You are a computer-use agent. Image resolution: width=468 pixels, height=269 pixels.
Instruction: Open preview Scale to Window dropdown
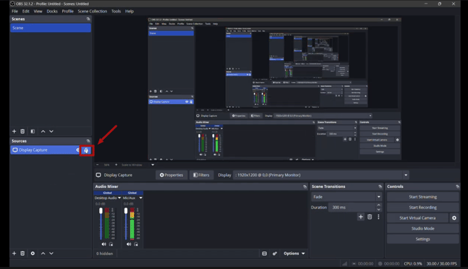152,165
